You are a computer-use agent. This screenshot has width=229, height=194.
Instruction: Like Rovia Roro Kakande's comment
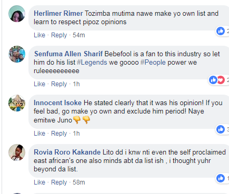click(x=39, y=182)
